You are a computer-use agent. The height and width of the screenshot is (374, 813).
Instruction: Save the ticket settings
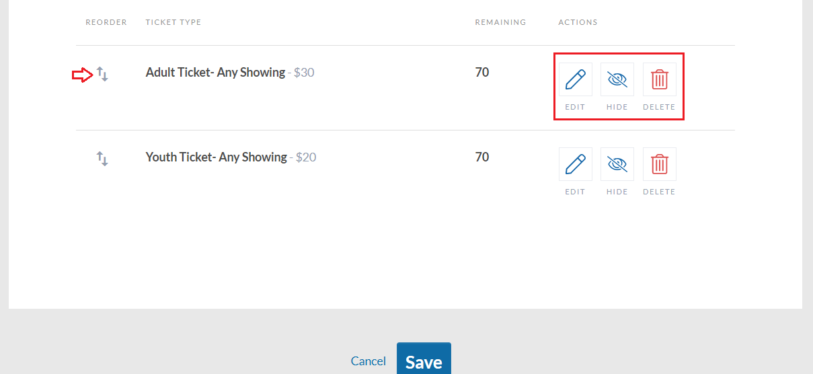click(424, 359)
